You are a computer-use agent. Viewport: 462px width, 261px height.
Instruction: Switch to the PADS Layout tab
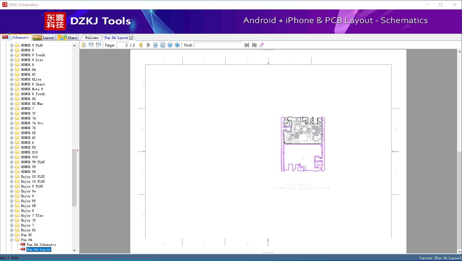(43, 38)
